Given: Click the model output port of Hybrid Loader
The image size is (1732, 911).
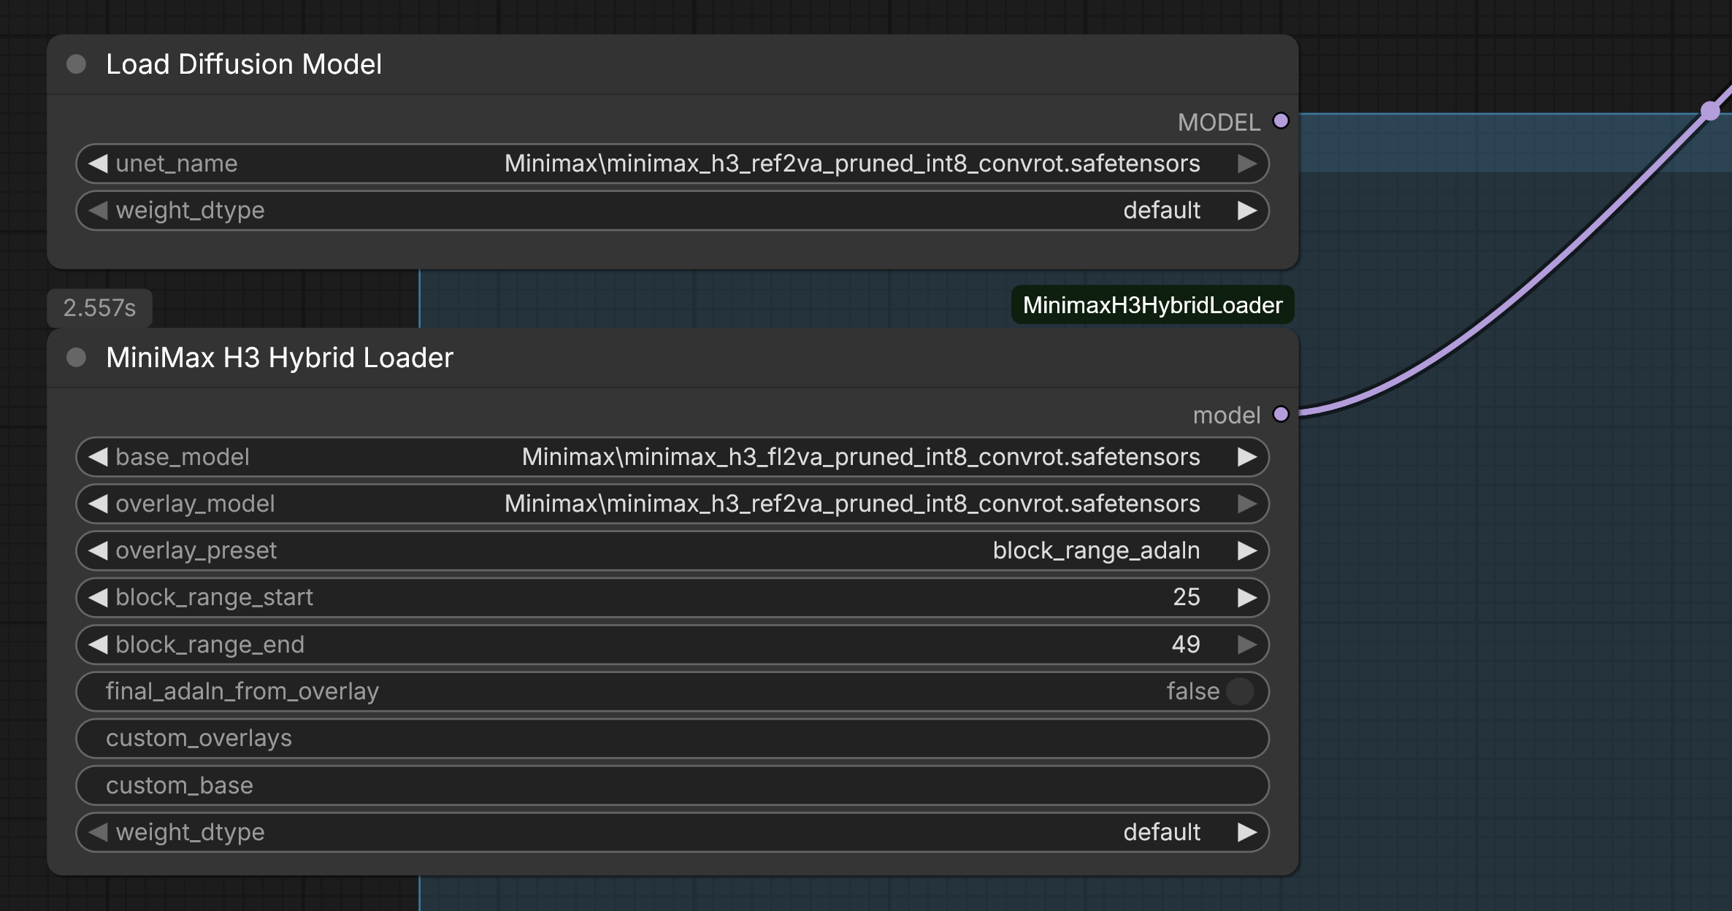Looking at the screenshot, I should (x=1281, y=415).
